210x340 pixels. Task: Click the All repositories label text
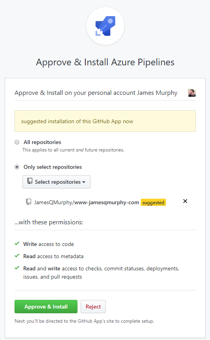click(x=42, y=142)
